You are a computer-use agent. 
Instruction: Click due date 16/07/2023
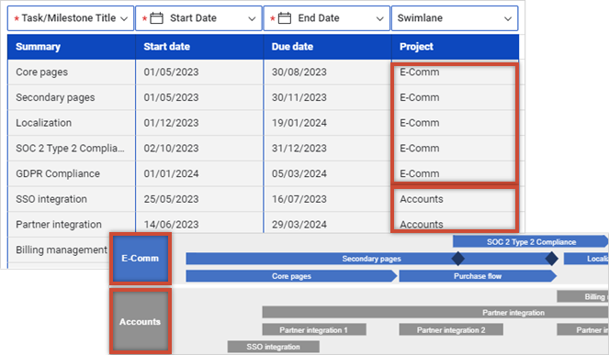(327, 199)
